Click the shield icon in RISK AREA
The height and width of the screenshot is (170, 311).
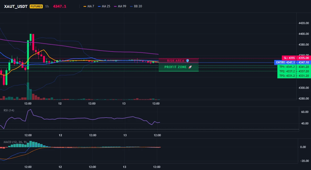tap(188, 61)
